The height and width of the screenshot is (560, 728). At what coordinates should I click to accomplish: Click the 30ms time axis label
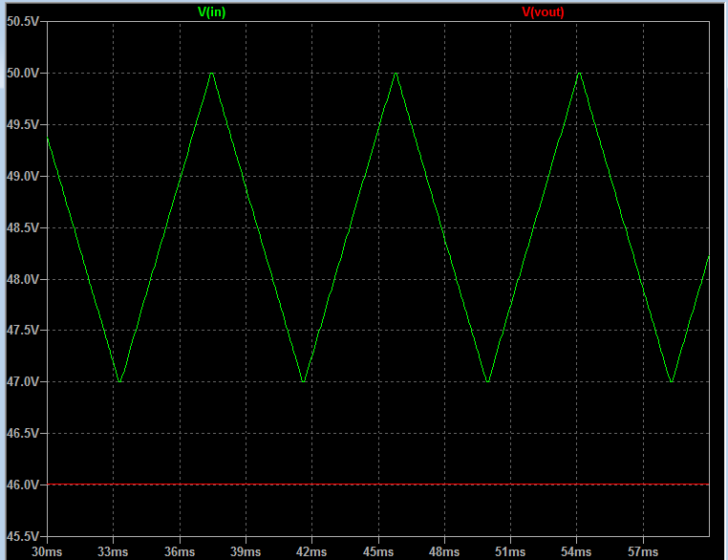[47, 551]
